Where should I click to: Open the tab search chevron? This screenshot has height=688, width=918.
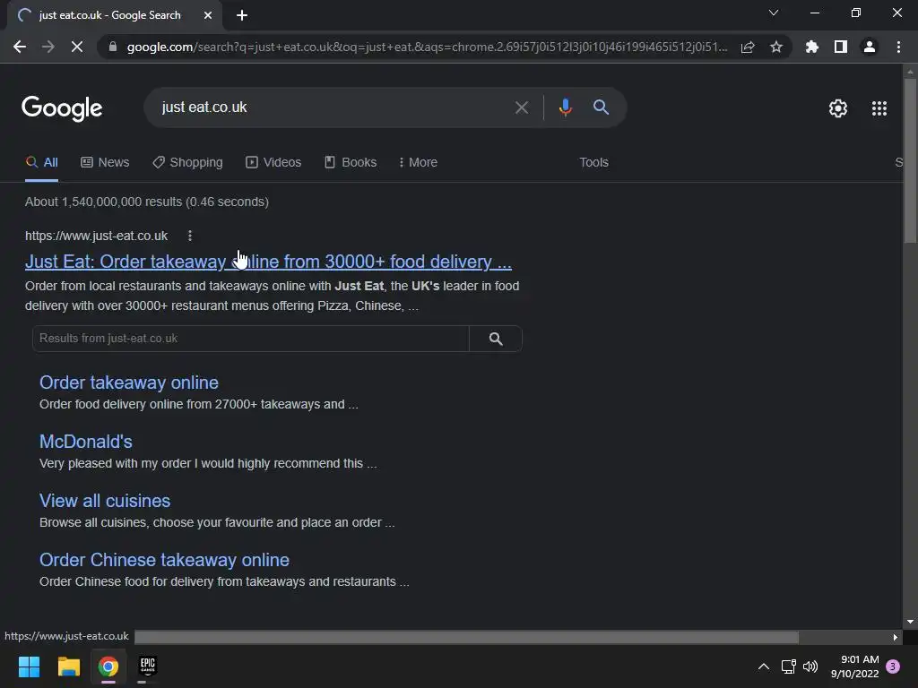pyautogui.click(x=774, y=13)
